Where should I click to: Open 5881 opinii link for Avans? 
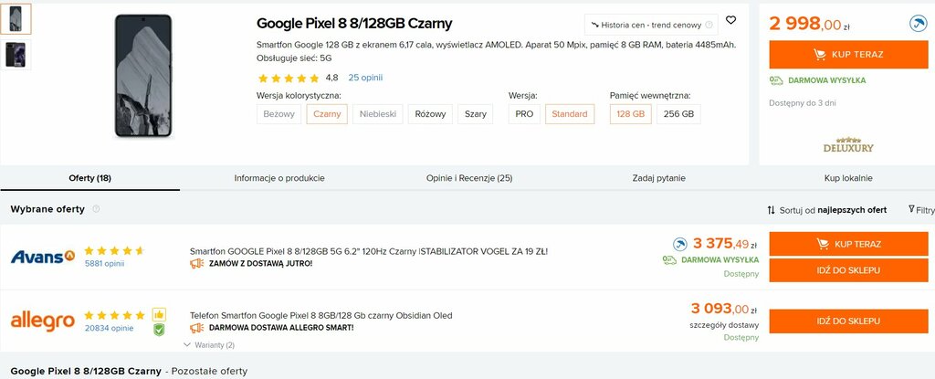tap(104, 263)
